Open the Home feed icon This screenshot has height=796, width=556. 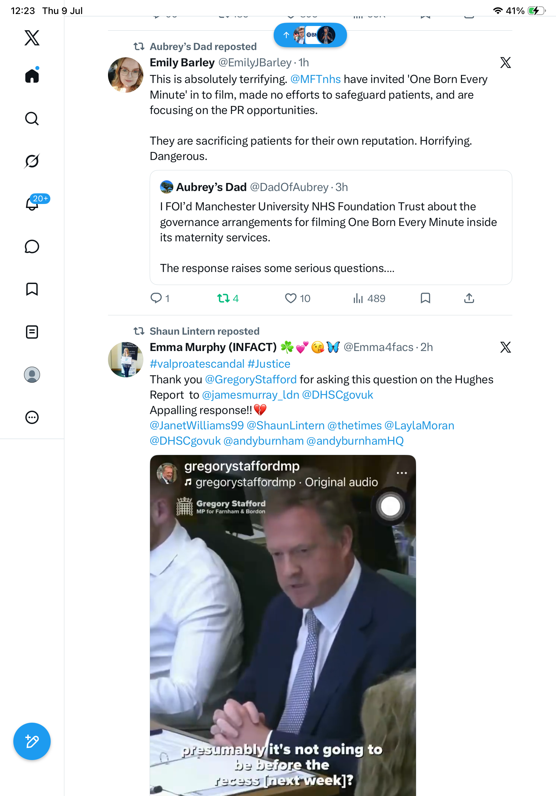(32, 75)
